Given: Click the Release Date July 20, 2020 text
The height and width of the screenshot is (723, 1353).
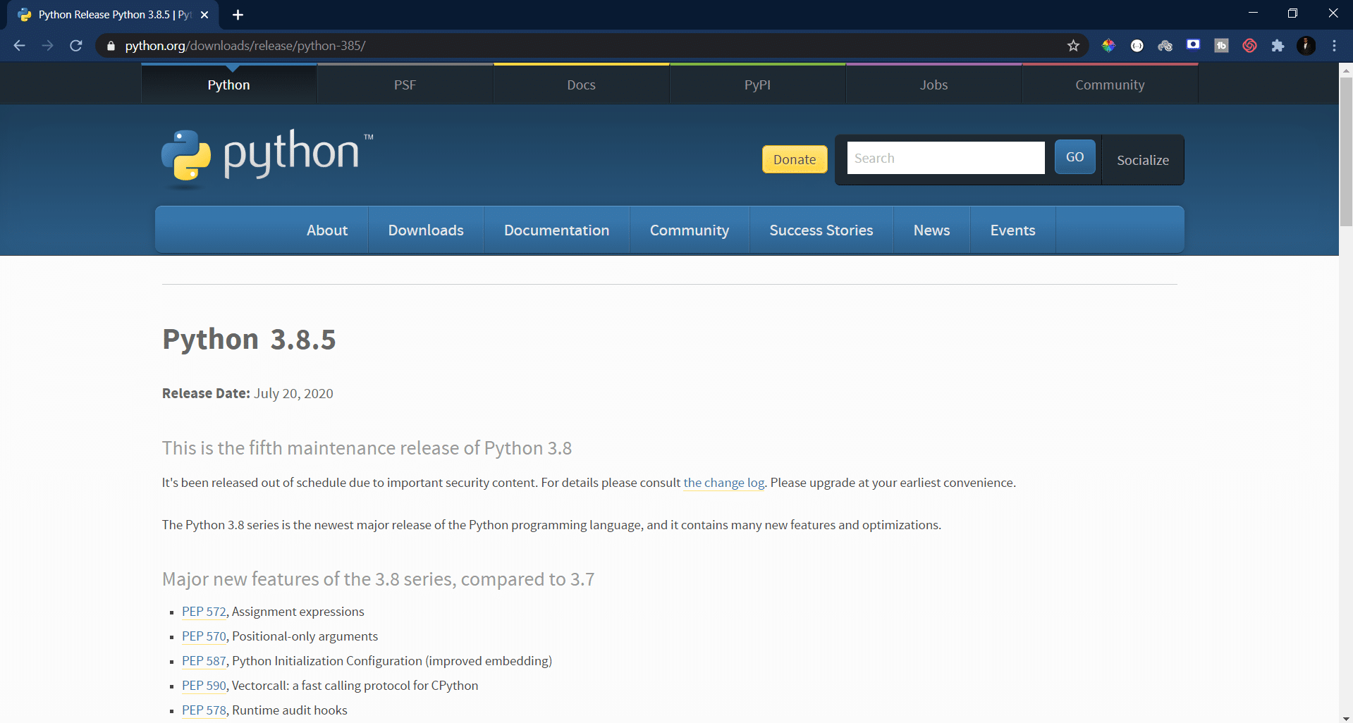Looking at the screenshot, I should 247,393.
